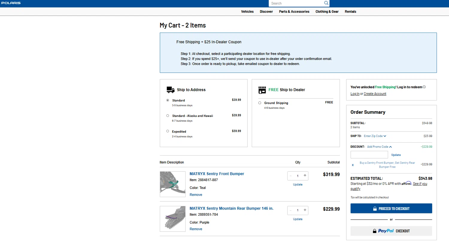Remove the Sentry bumper promo with x
449x242 pixels.
(x=353, y=165)
